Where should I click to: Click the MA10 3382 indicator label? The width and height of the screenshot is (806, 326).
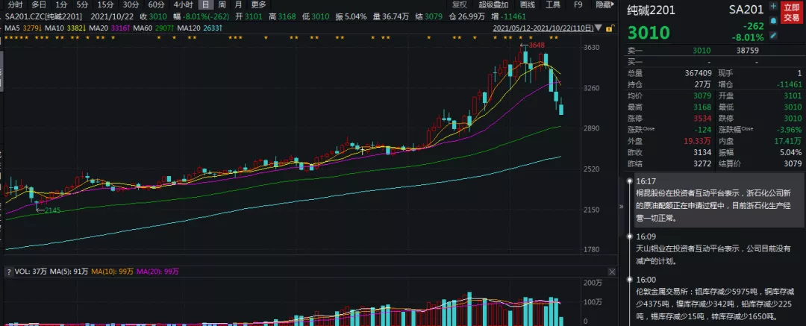point(66,29)
